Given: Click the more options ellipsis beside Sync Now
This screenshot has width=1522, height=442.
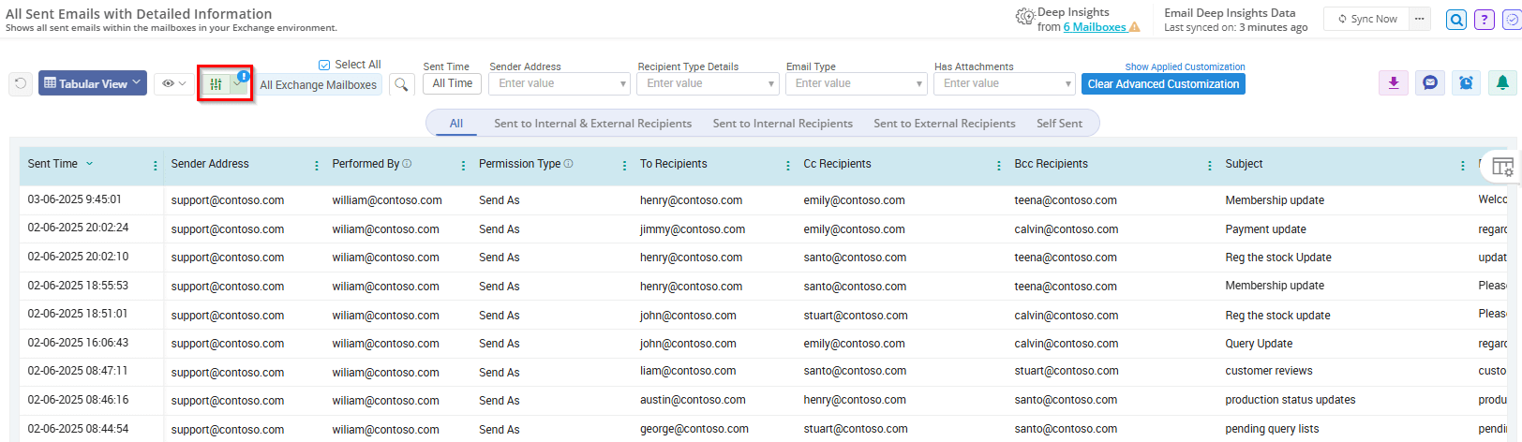Looking at the screenshot, I should pos(1420,19).
